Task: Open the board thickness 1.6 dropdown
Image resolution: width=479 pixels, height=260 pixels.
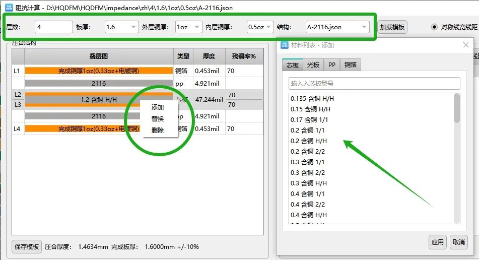Action: (x=121, y=27)
